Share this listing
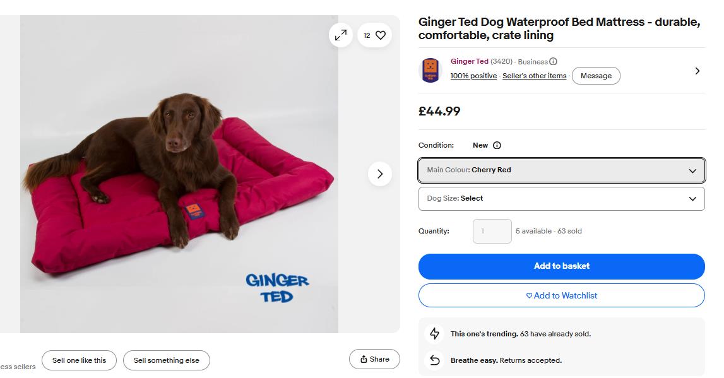Image resolution: width=724 pixels, height=378 pixels. (x=374, y=359)
